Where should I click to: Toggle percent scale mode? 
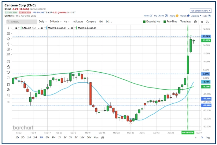(x=202, y=137)
